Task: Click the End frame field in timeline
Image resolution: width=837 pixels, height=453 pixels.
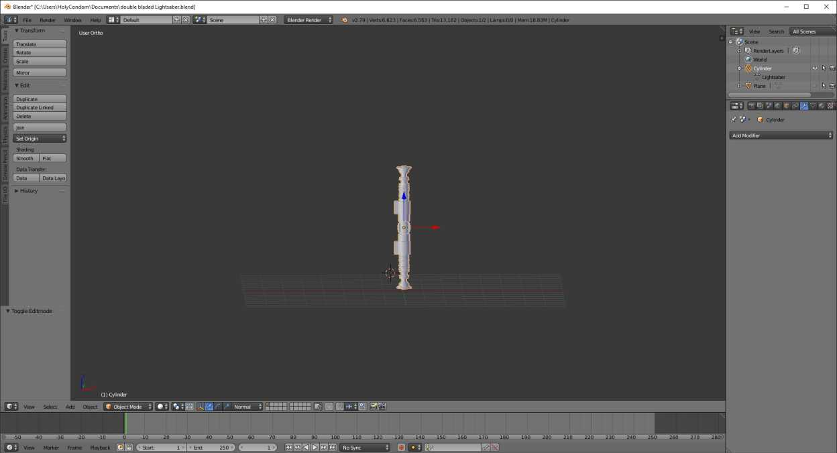Action: (x=211, y=448)
